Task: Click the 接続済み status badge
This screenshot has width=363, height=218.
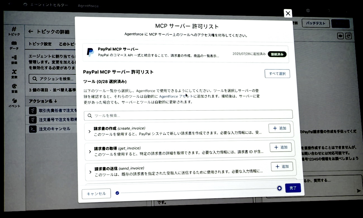Action: tap(277, 54)
